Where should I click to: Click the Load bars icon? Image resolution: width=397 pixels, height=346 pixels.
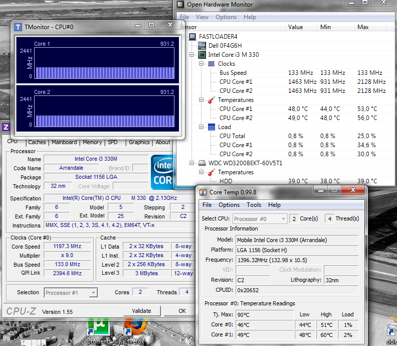(212, 127)
